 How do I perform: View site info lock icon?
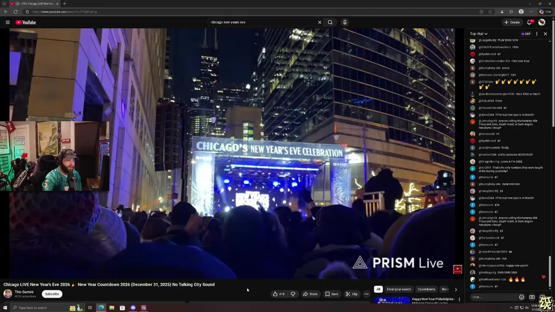coord(27,12)
